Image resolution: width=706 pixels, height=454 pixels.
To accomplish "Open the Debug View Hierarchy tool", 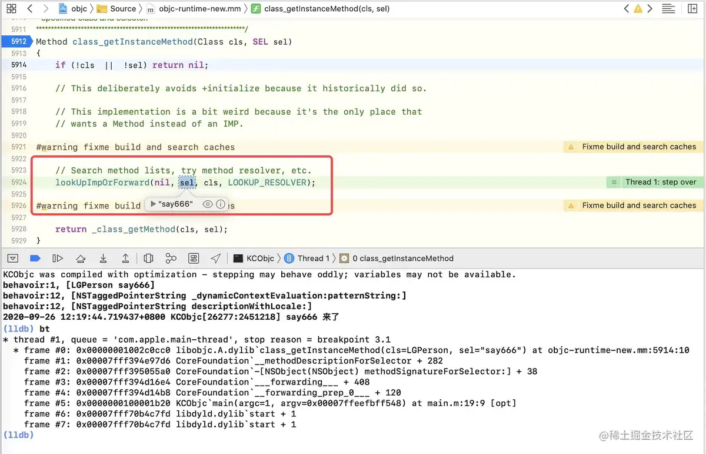I will [148, 258].
